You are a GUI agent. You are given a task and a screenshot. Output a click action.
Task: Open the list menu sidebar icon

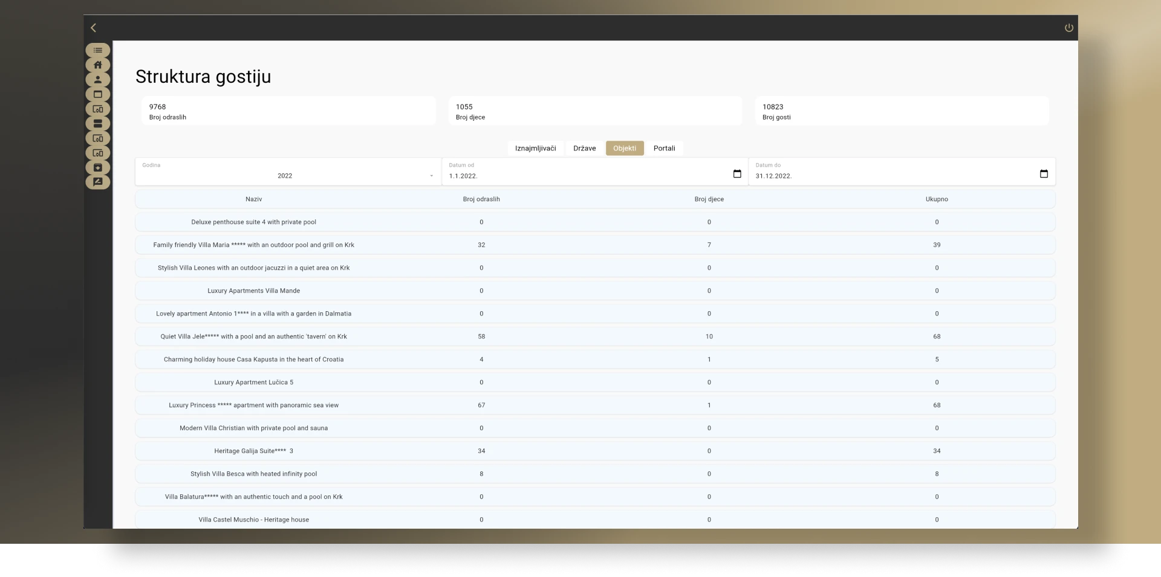pyautogui.click(x=98, y=50)
